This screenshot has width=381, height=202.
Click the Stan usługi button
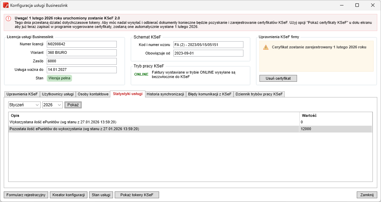(x=101, y=195)
